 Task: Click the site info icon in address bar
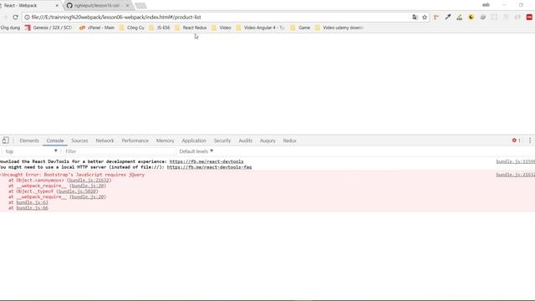27,17
